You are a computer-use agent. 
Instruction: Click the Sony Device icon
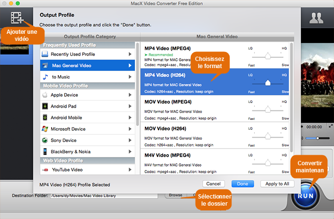click(45, 140)
